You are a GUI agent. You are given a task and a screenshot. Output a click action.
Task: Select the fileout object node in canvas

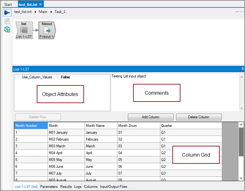tap(47, 30)
